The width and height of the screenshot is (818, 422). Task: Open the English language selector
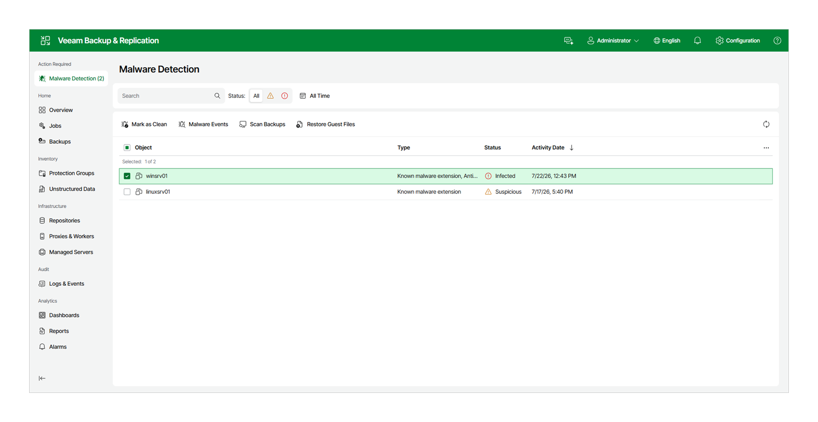(667, 41)
